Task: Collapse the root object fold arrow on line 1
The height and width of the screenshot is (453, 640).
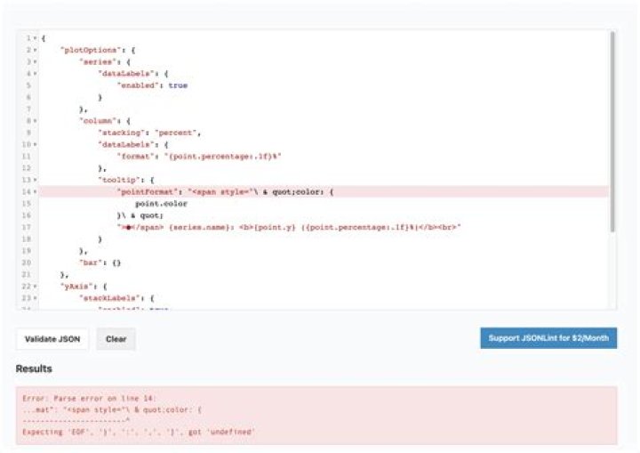Action: (35, 38)
